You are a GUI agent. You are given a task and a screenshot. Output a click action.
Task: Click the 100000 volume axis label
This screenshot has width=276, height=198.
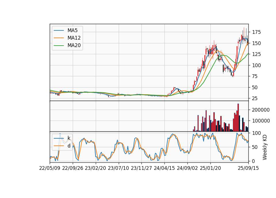click(x=261, y=121)
